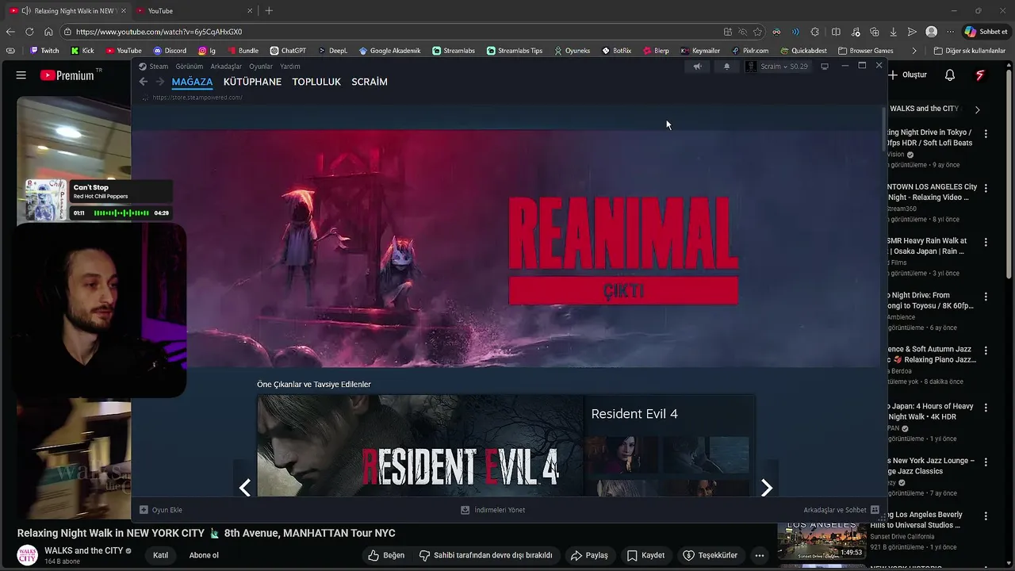
Task: Open the Discord bookmark
Action: 170,51
